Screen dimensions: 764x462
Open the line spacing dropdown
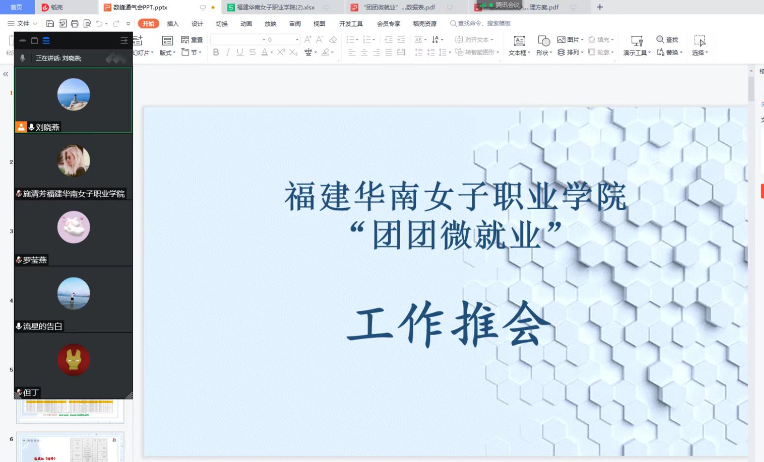coord(444,52)
